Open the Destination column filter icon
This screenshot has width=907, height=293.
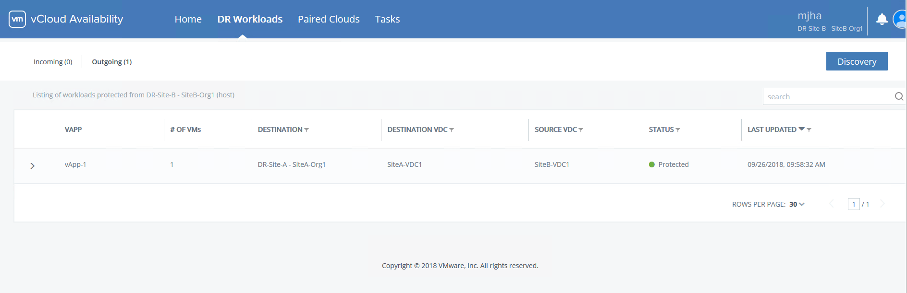(306, 130)
